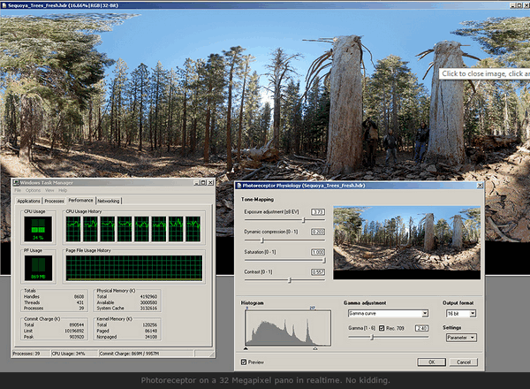Close the Photoreceptor Physiology dialog
This screenshot has width=530, height=389.
pyautogui.click(x=480, y=186)
